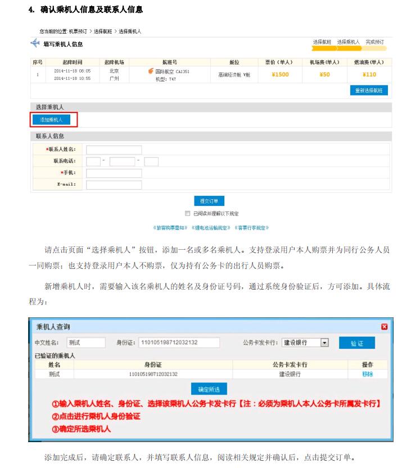The width and height of the screenshot is (420, 468).
Task: Submit the order with 提交订单
Action: (209, 201)
